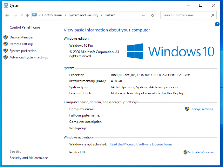Viewport: 223px width, 167px height.
Task: Open Control Panel breadcrumb
Action: pos(52,15)
